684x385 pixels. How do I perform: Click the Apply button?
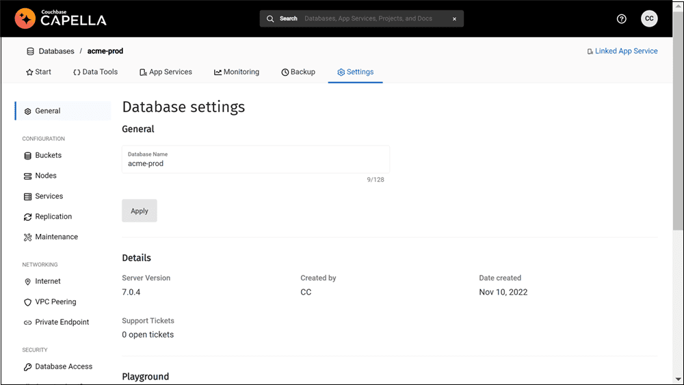point(139,211)
